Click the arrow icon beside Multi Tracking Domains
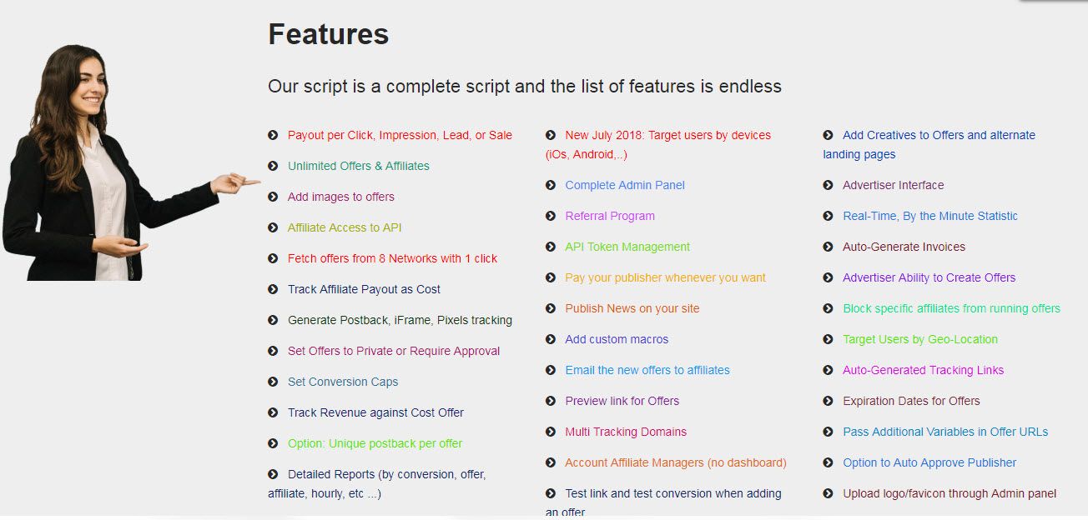This screenshot has width=1088, height=520. [x=551, y=432]
